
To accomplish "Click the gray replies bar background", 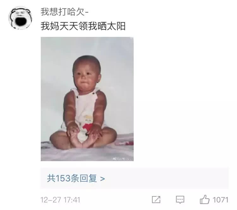I will [166, 178].
